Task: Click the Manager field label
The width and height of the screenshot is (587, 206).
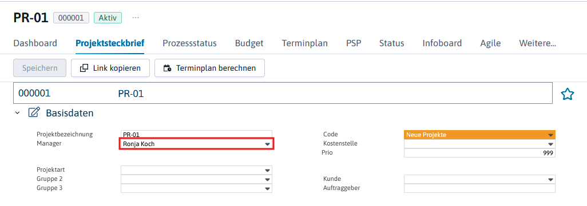Action: (x=49, y=143)
